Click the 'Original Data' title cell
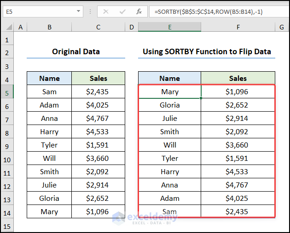This screenshot has height=233, width=290. pos(76,51)
